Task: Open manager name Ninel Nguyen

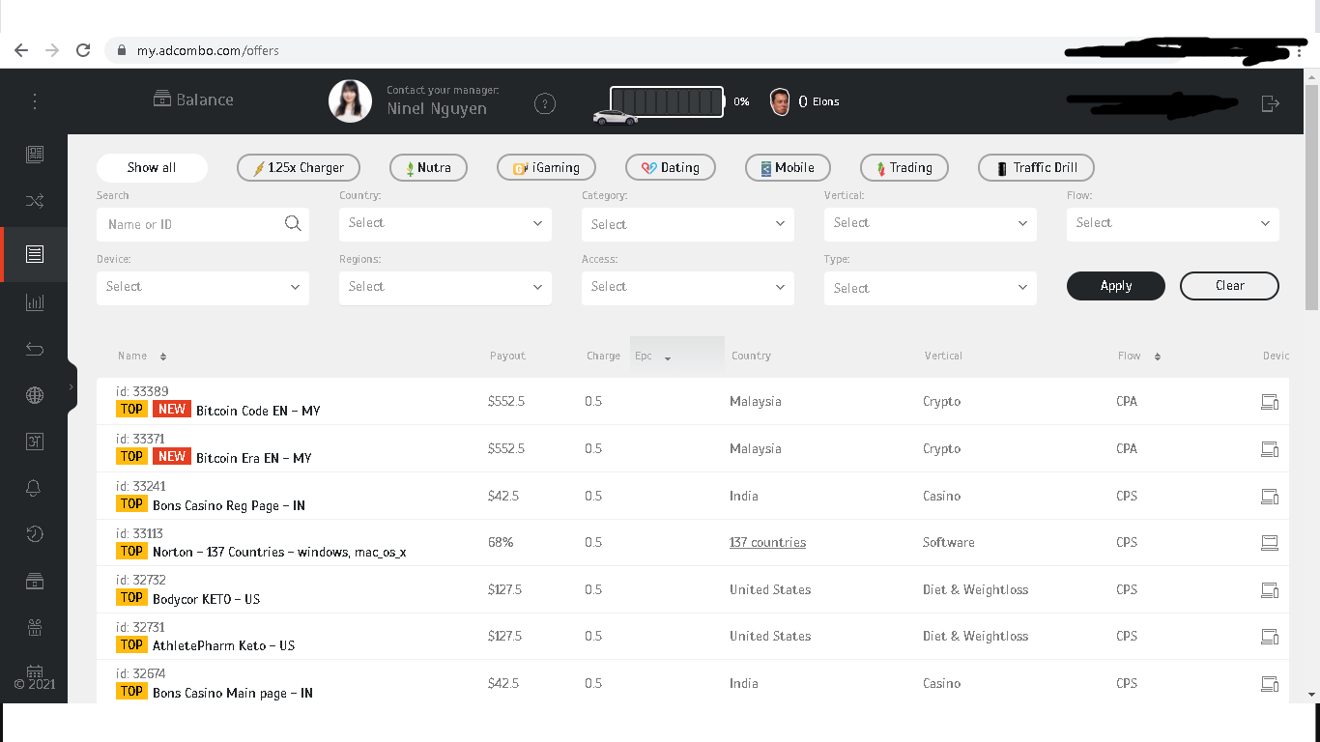Action: (x=437, y=109)
